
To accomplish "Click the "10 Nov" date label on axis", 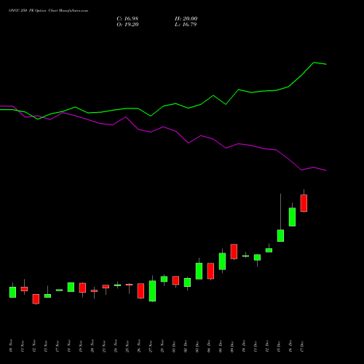I will coord(11,346).
